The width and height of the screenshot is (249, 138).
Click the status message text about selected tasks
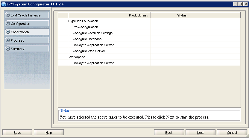(x=134, y=117)
